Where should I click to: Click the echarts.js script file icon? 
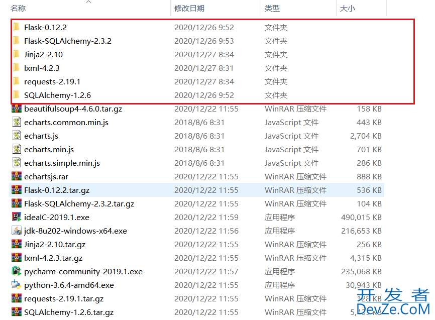[17, 136]
